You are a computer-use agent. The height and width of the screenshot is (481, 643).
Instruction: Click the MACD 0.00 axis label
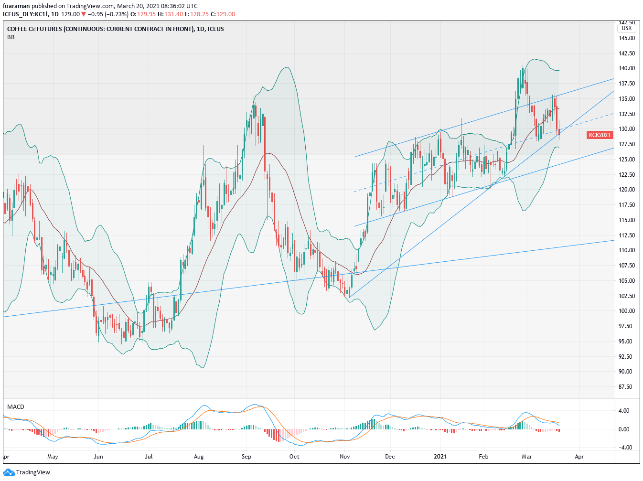click(624, 429)
